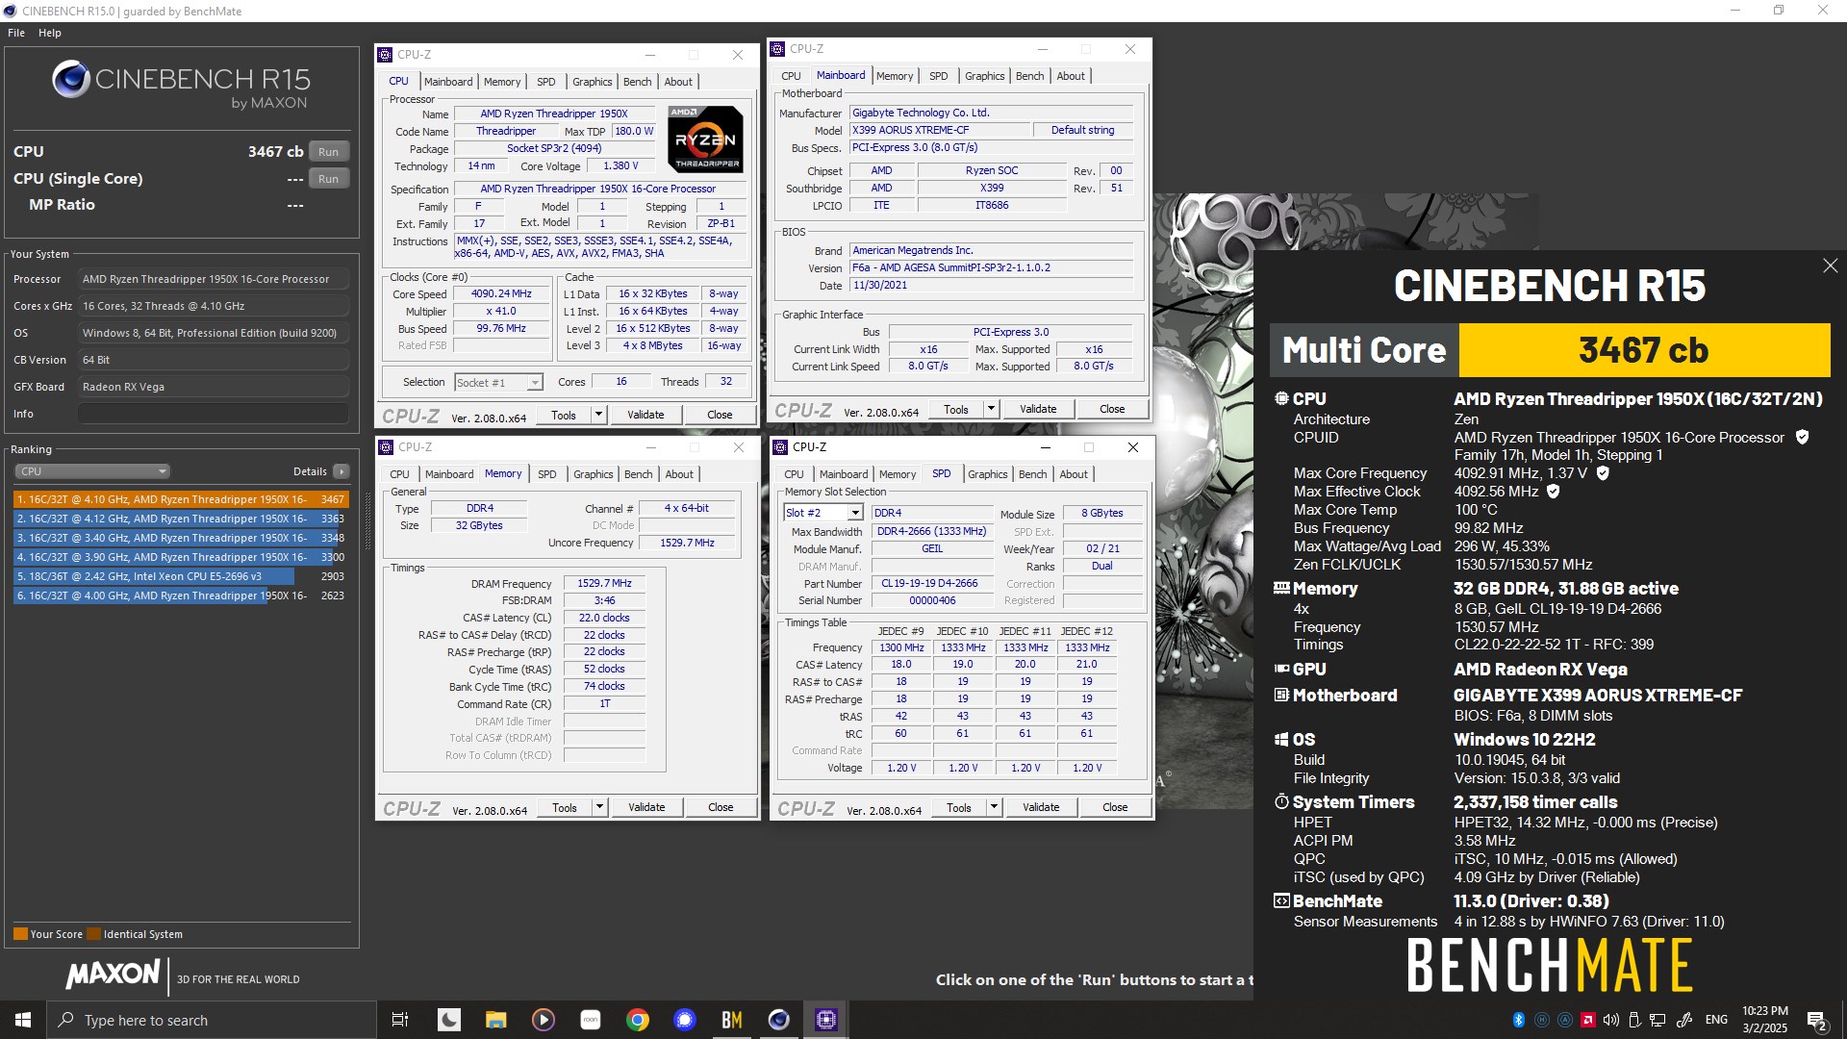Image resolution: width=1847 pixels, height=1039 pixels.
Task: Switch to CPU-Z via taskbar icon
Action: [x=825, y=1020]
